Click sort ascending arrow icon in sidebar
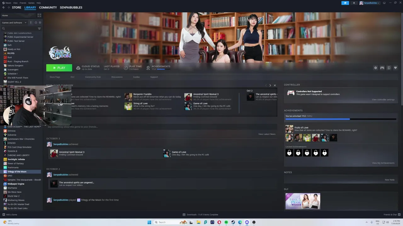Image resolution: width=403 pixels, height=226 pixels. (31, 23)
